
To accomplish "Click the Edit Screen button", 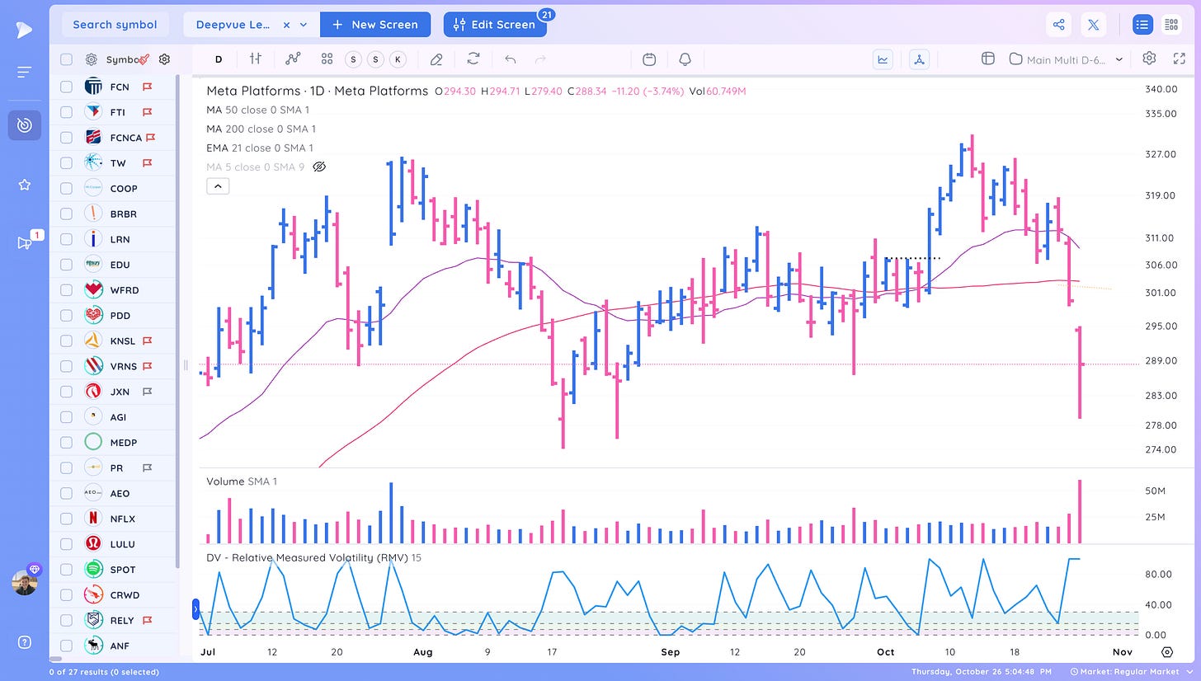I will (494, 25).
